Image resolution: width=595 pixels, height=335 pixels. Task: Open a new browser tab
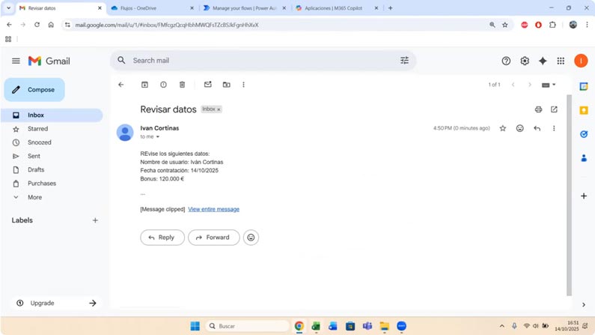pos(391,8)
